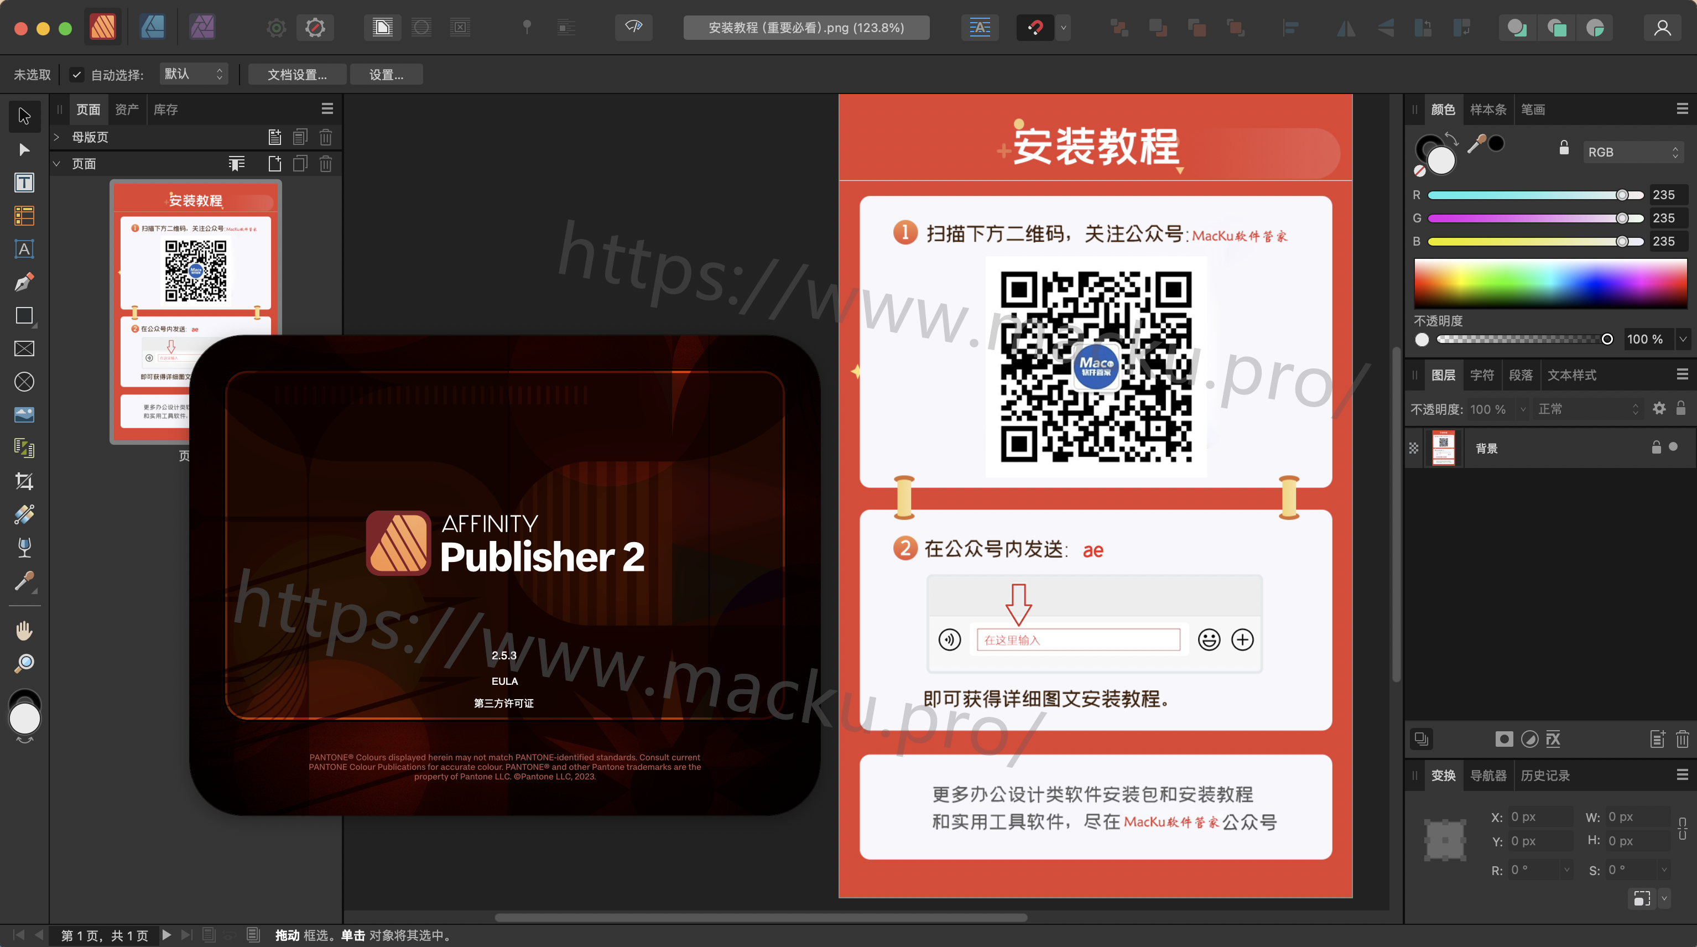Open the rotation R value dropdown
Viewport: 1697px width, 947px height.
1566,870
